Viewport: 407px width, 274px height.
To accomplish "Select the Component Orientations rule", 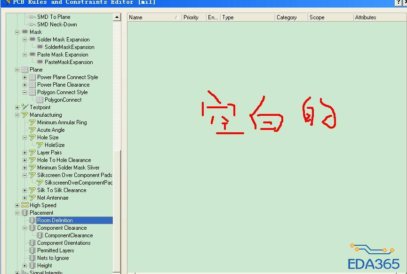I will point(64,243).
